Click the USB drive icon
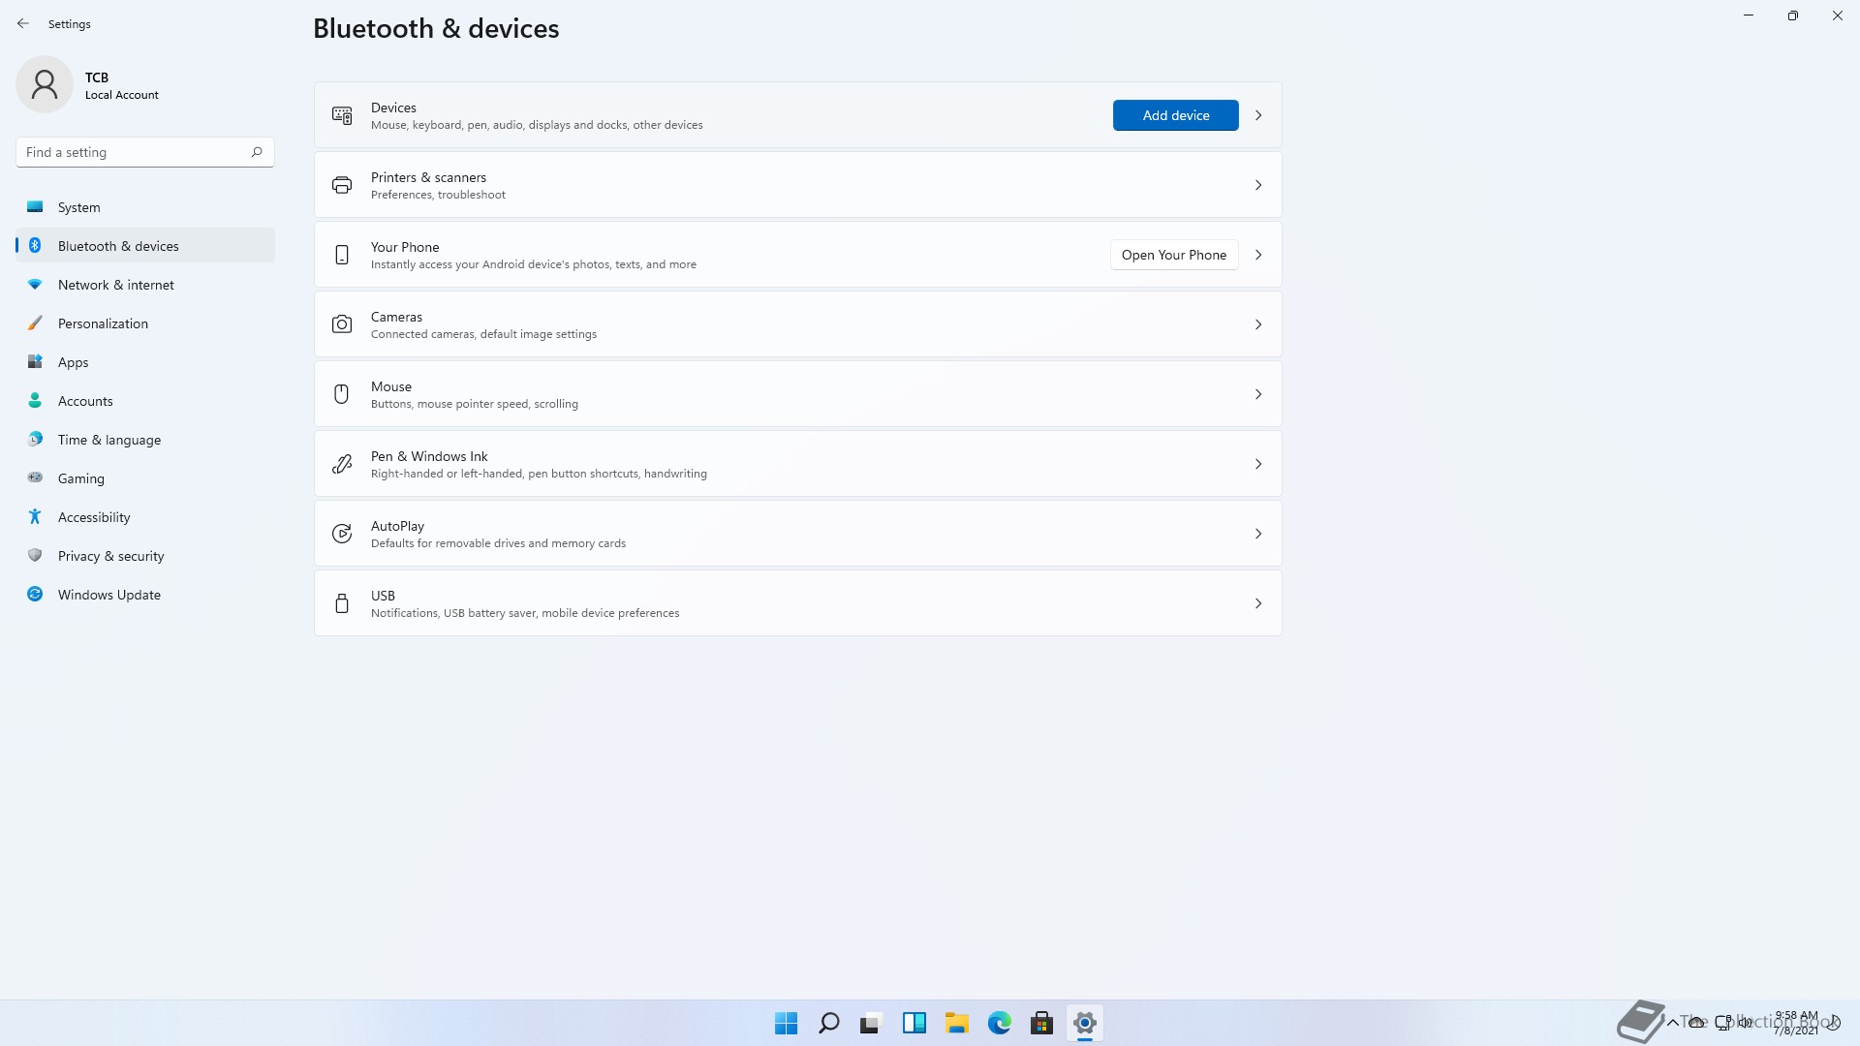Screen dimensions: 1860x1046 coord(342,603)
